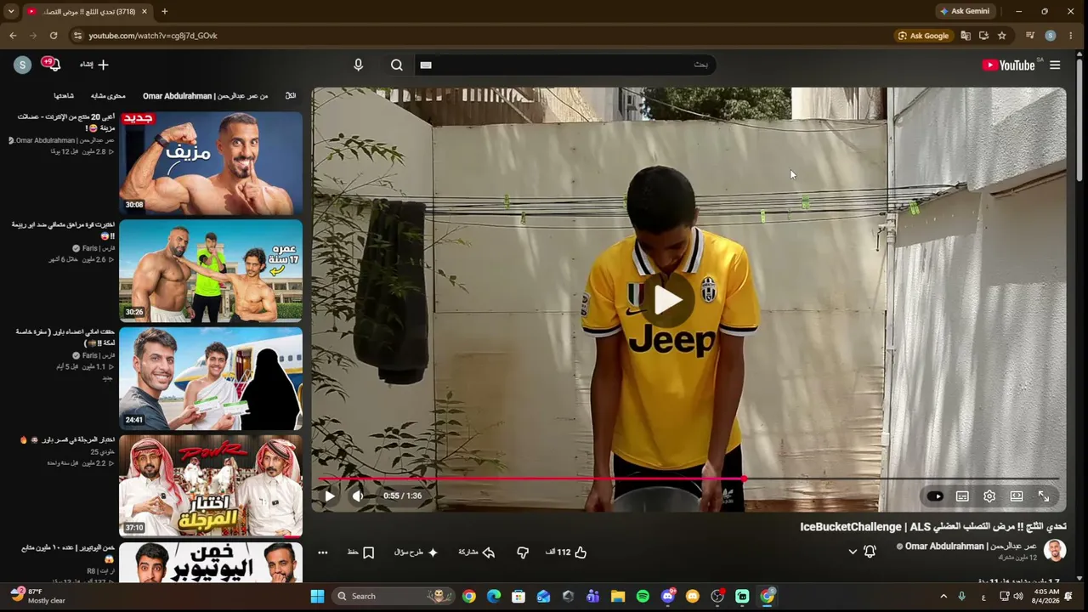This screenshot has width=1088, height=612.
Task: Open the YouTube guide hamburger menu
Action: tap(1055, 65)
